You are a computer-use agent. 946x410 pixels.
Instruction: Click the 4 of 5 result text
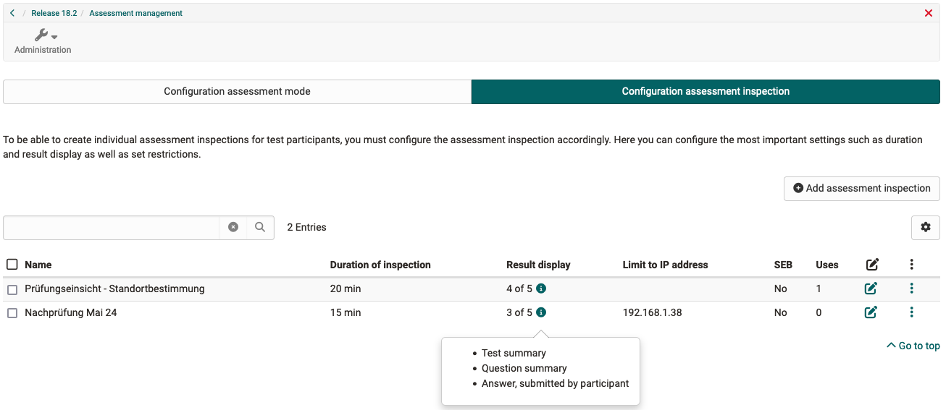[519, 289]
